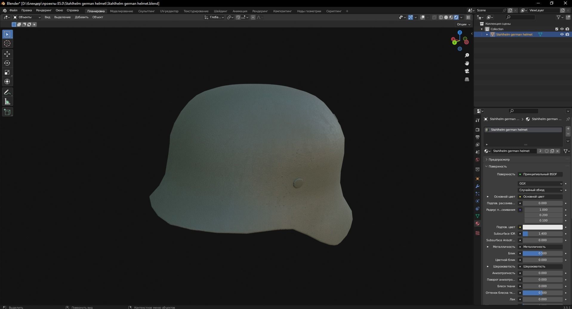Image resolution: width=572 pixels, height=309 pixels.
Task: Toggle X-ray mode in viewport header
Action: pyautogui.click(x=434, y=17)
